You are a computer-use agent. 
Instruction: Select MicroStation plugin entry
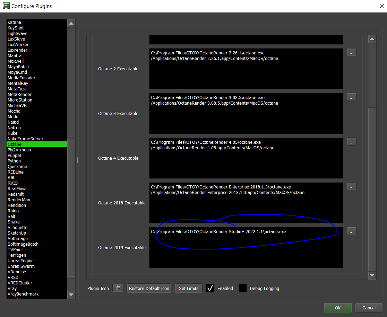(36, 100)
